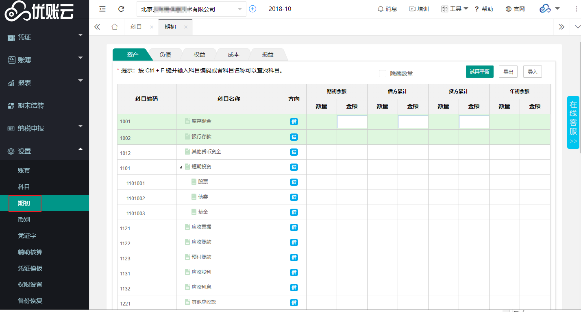
Task: Switch to the 科目 page tab
Action: point(136,27)
